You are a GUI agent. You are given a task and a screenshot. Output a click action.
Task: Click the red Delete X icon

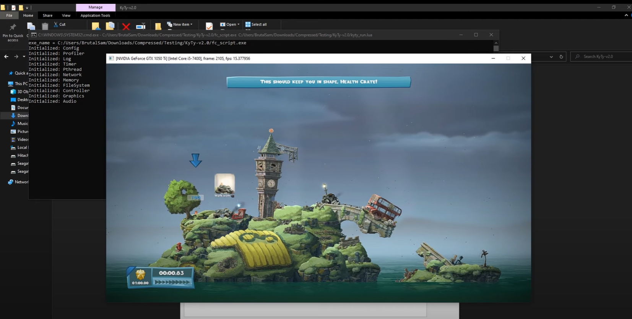click(126, 26)
